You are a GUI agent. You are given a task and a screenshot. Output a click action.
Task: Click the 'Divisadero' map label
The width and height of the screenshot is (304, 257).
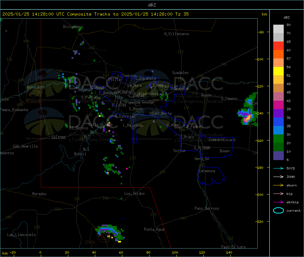(73, 27)
